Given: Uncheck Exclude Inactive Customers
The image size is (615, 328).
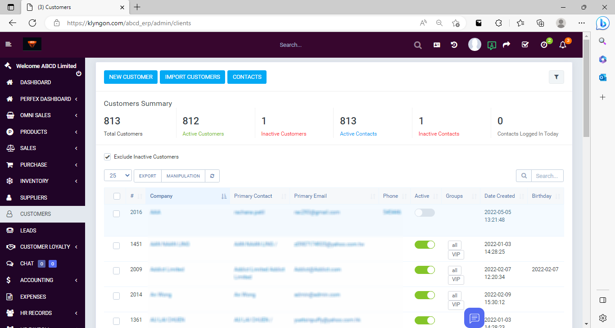Looking at the screenshot, I should [x=107, y=157].
